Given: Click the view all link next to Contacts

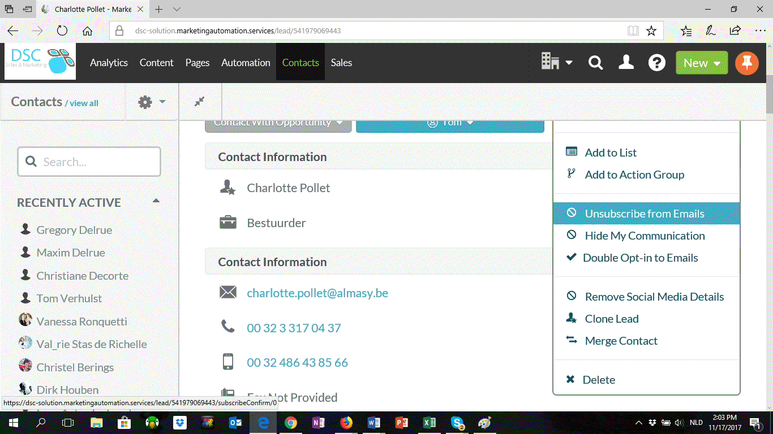Looking at the screenshot, I should tap(84, 103).
